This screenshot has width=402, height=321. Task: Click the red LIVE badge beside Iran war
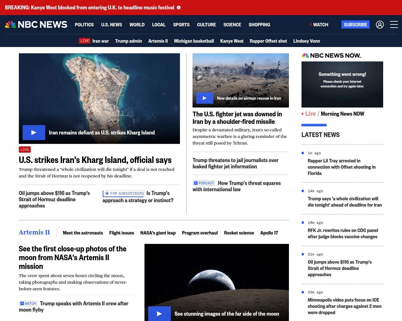coord(84,41)
